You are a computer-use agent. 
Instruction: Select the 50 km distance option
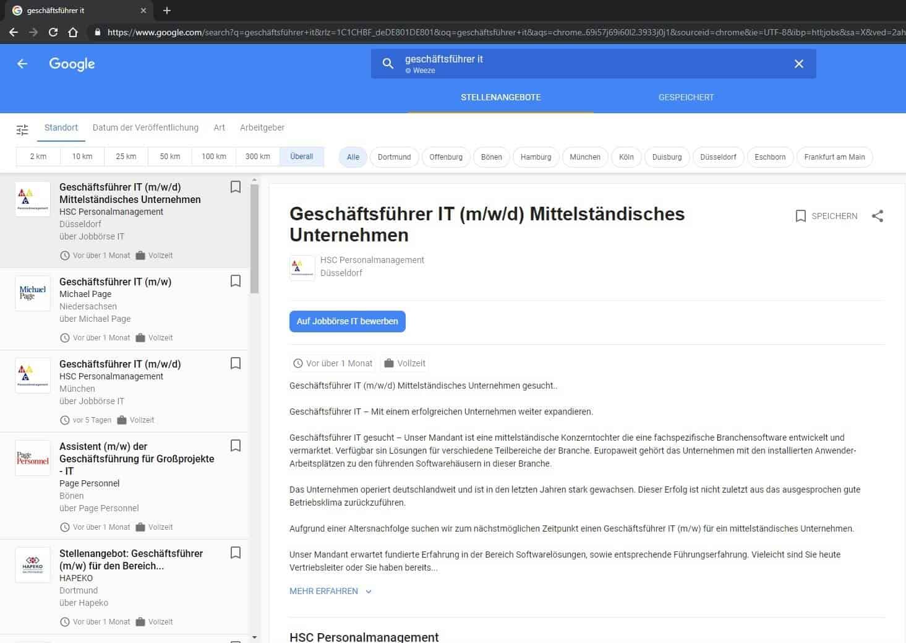[170, 157]
